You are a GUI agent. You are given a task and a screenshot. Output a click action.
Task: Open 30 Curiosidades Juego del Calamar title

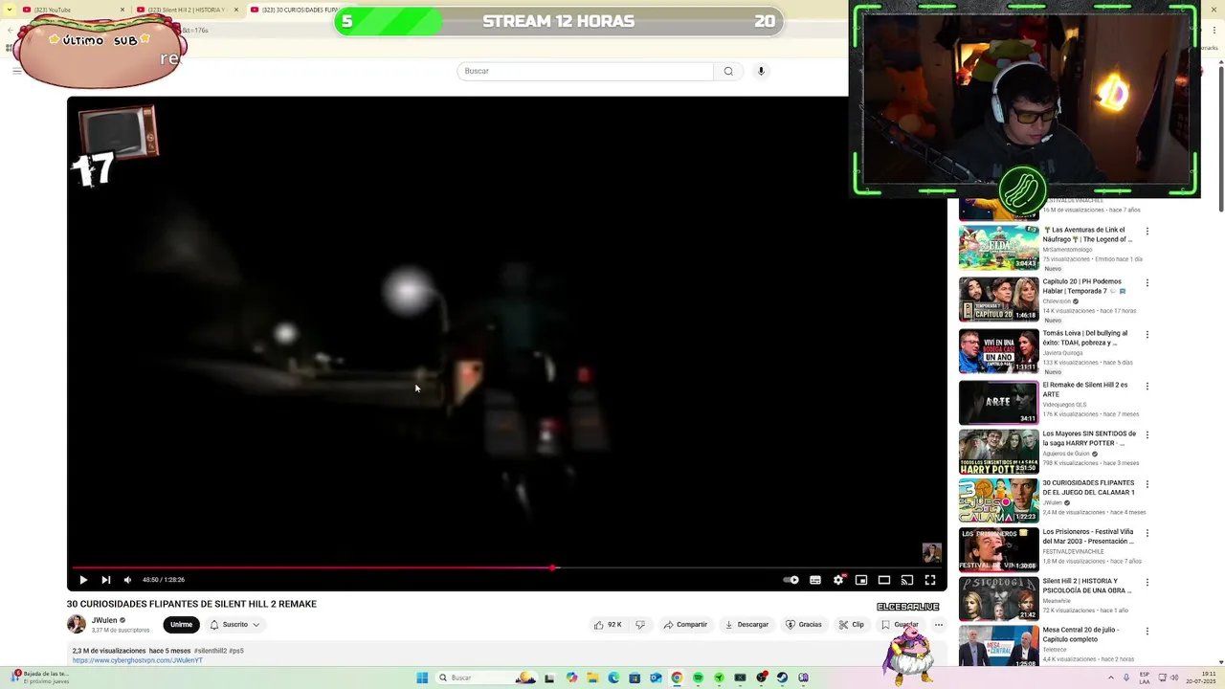point(1089,488)
